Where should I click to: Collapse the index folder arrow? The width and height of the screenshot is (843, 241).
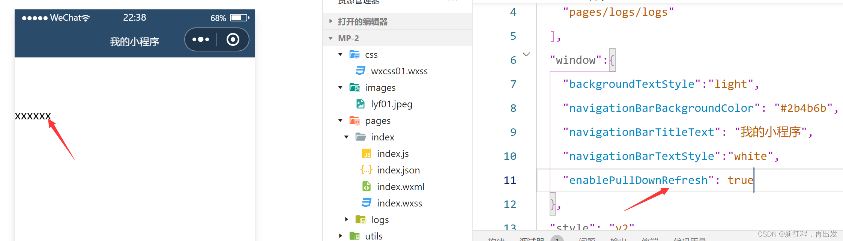pos(346,137)
